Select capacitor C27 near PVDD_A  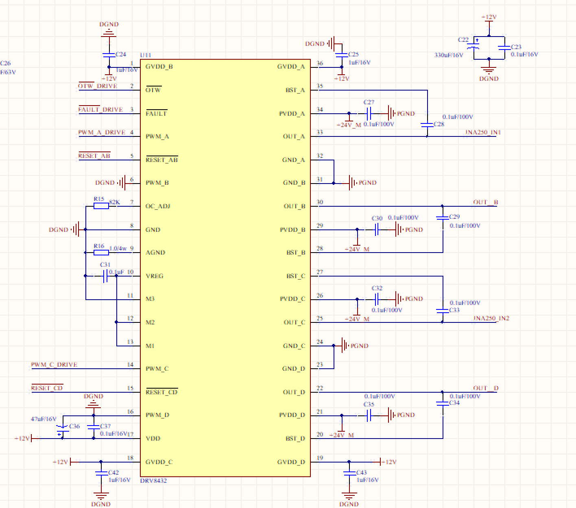pyautogui.click(x=369, y=114)
